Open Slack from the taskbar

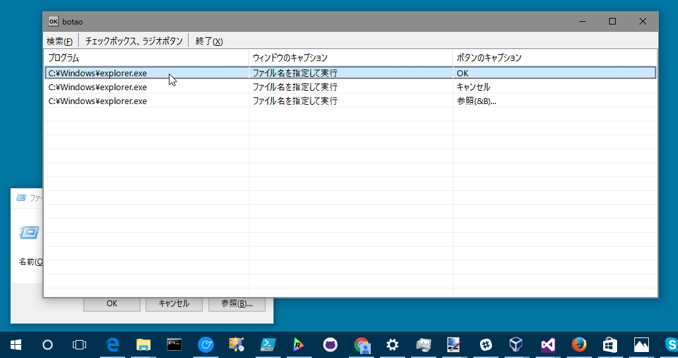click(x=485, y=345)
